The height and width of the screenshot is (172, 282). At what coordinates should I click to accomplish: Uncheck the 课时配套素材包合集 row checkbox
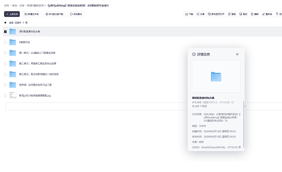5,31
